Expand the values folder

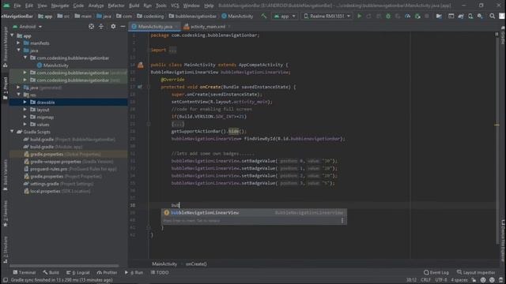click(25, 125)
